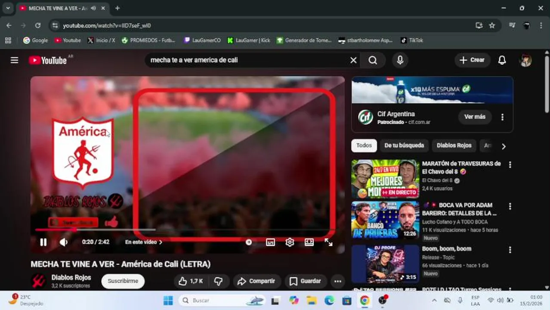Open the Google bookmark
Image resolution: width=550 pixels, height=310 pixels.
point(35,40)
